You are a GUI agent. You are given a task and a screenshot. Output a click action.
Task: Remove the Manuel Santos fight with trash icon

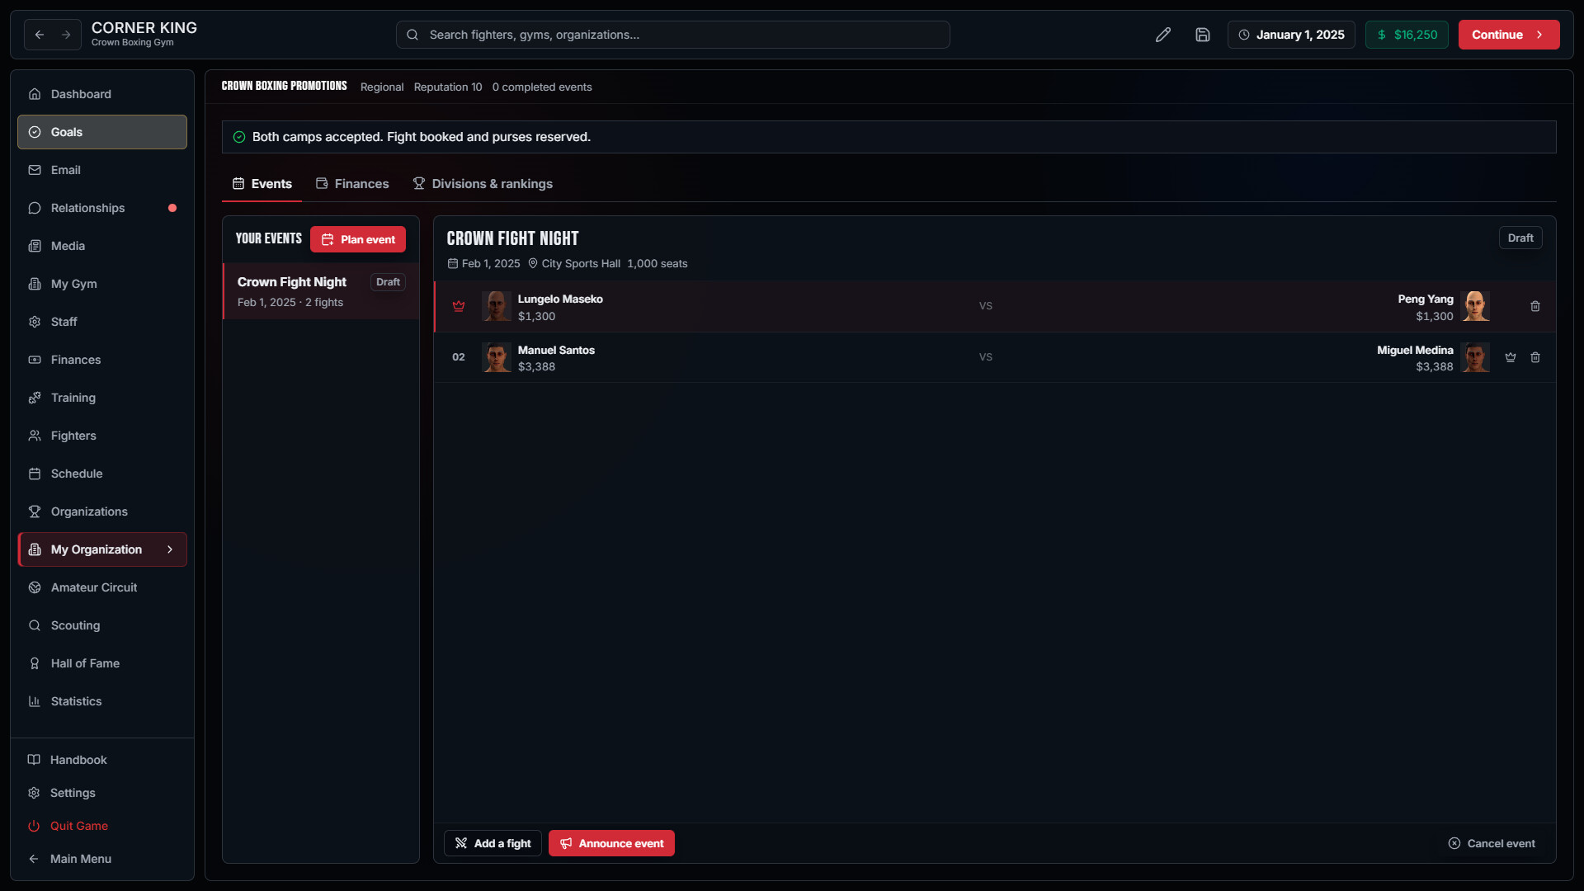pos(1535,357)
